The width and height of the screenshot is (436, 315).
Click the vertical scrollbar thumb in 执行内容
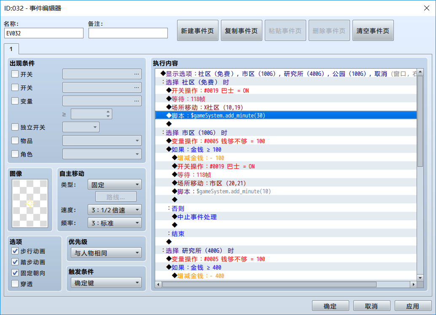(420, 121)
